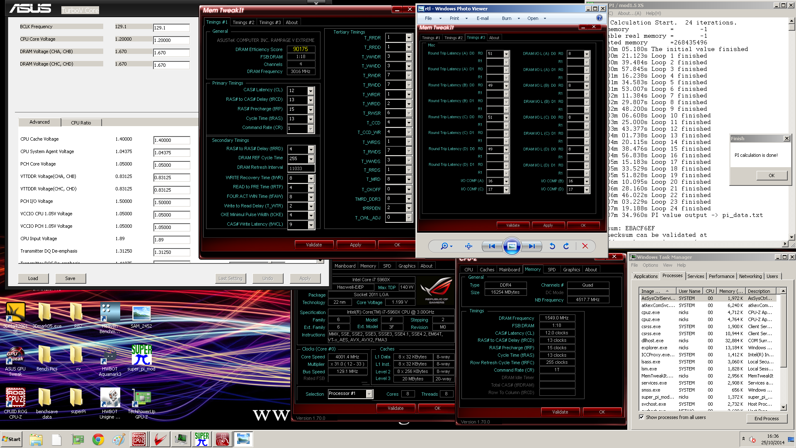Select the MemTweakIt process row
Image resolution: width=796 pixels, height=448 pixels.
(x=710, y=376)
